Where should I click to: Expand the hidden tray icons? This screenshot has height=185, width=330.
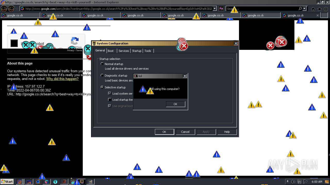[287, 182]
